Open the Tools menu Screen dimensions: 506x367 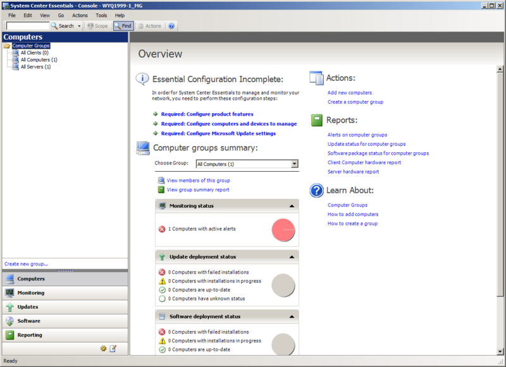coord(101,15)
